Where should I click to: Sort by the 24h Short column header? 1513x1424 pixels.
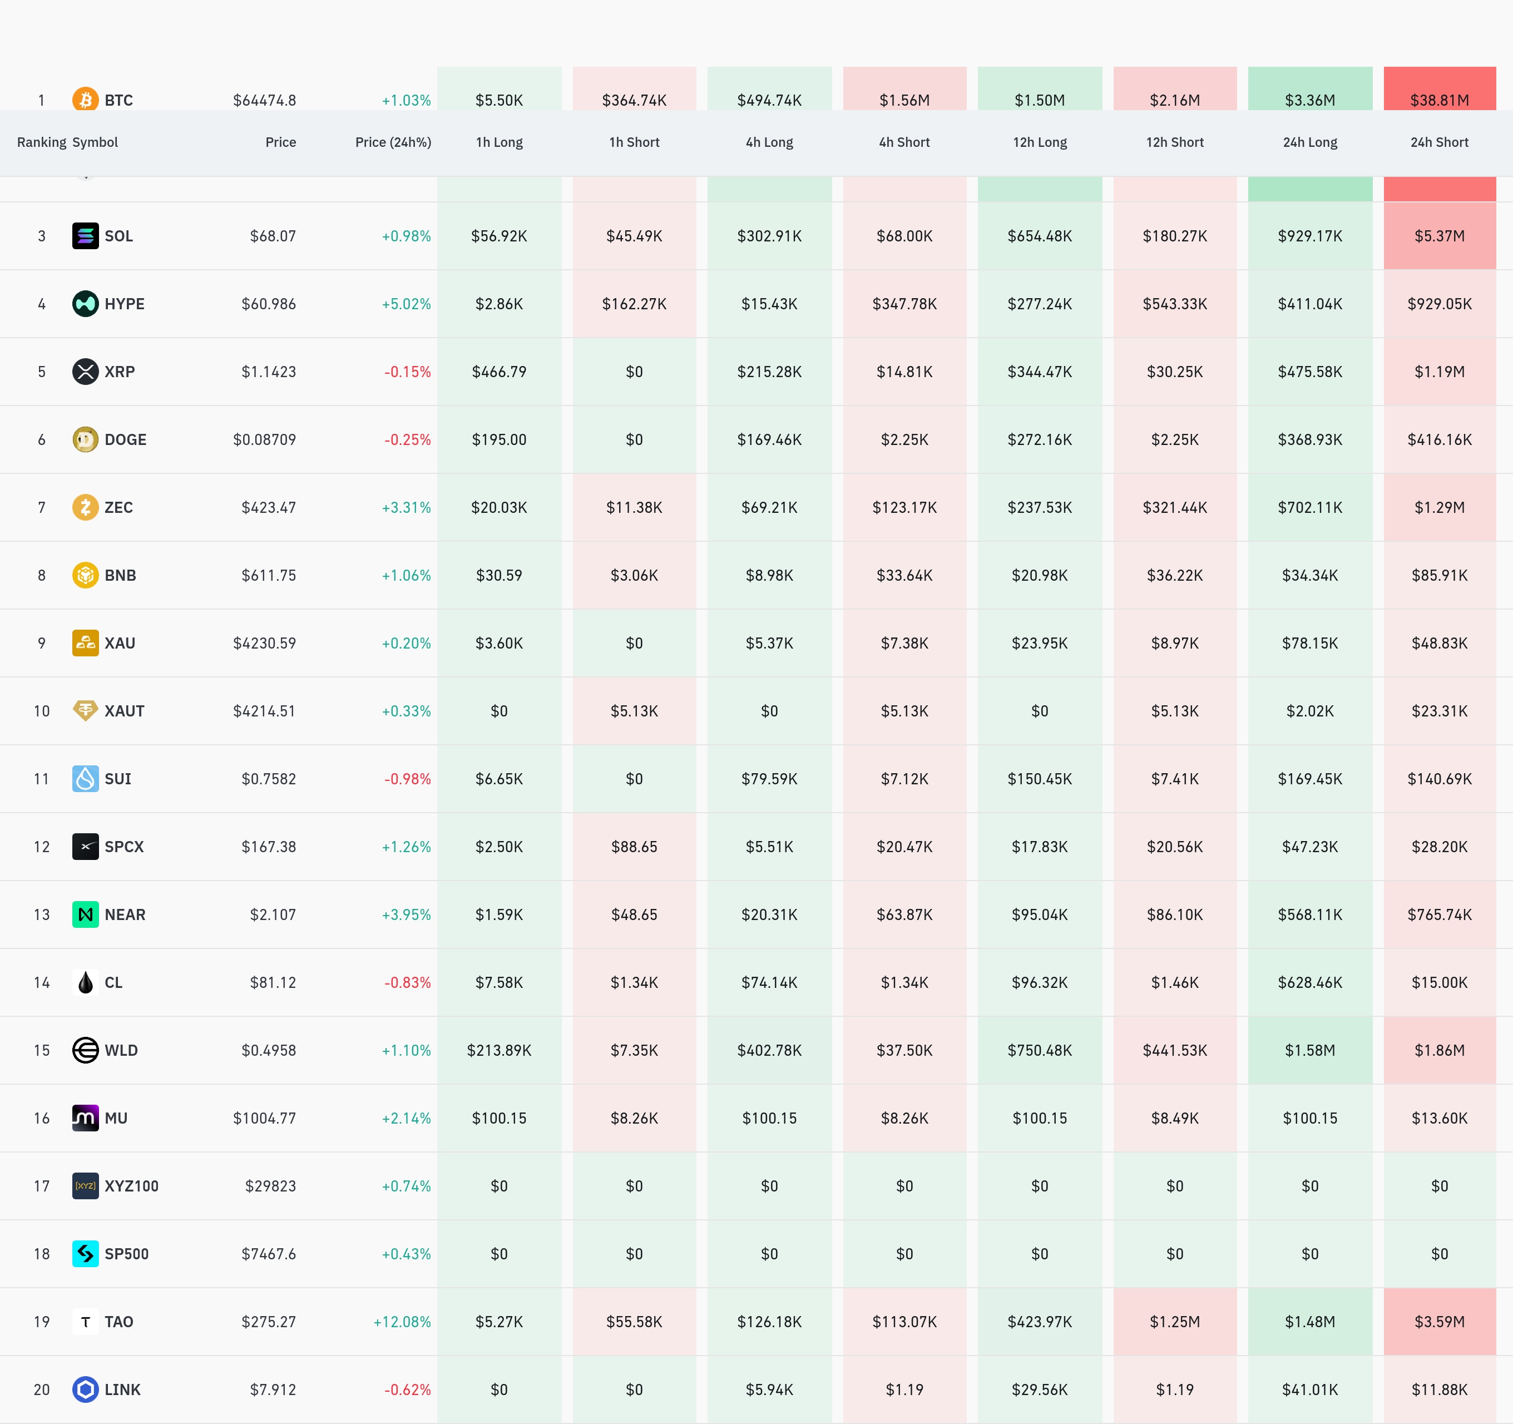click(1440, 142)
